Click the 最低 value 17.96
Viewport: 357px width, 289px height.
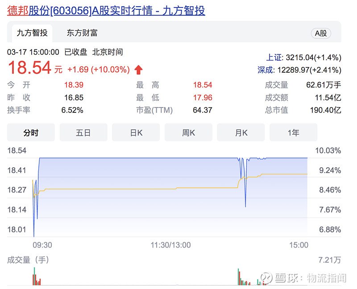coord(203,98)
